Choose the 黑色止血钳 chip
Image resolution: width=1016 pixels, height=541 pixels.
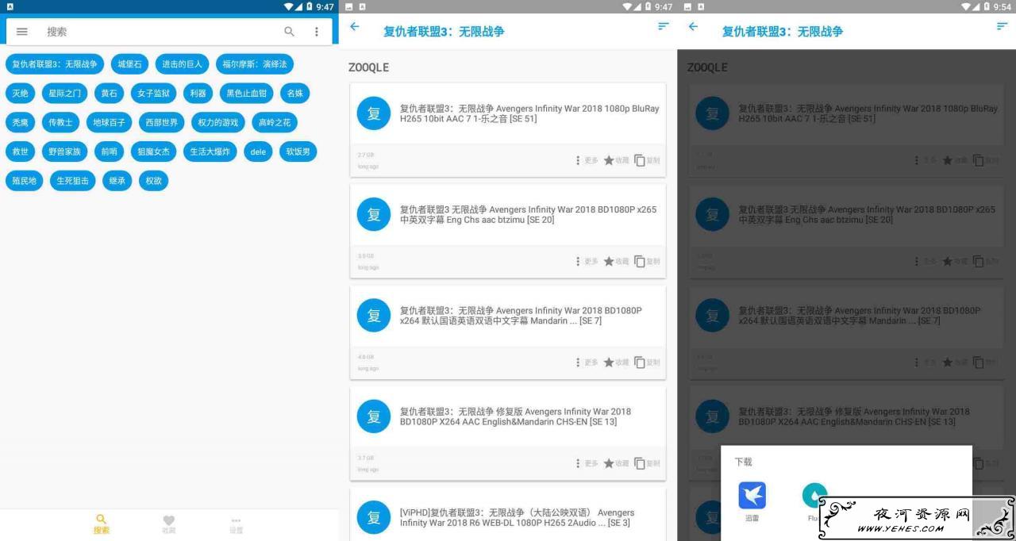coord(247,94)
